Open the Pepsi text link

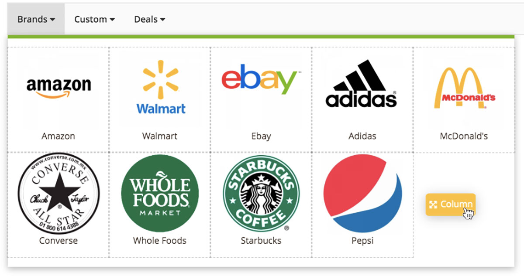362,241
